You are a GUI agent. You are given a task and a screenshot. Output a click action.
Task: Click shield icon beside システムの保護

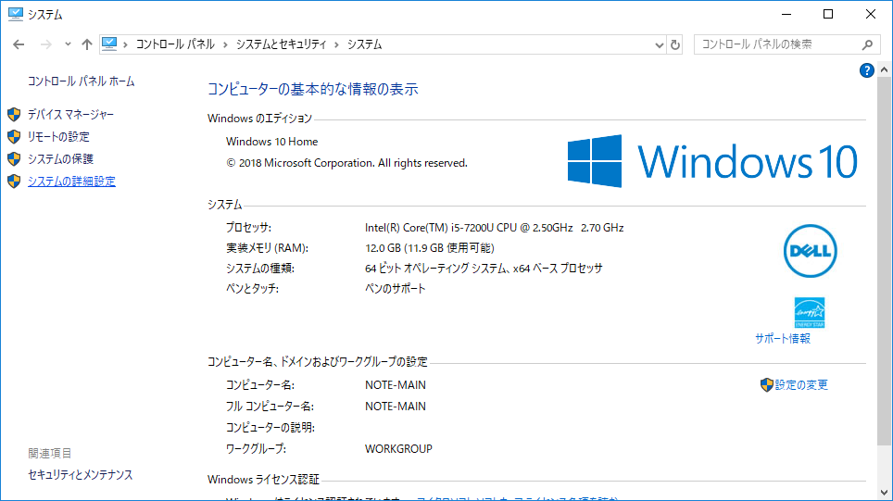point(14,159)
